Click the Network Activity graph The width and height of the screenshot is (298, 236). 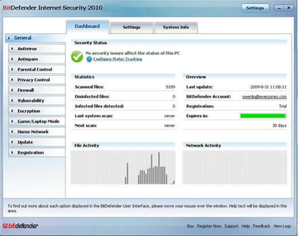(235, 167)
